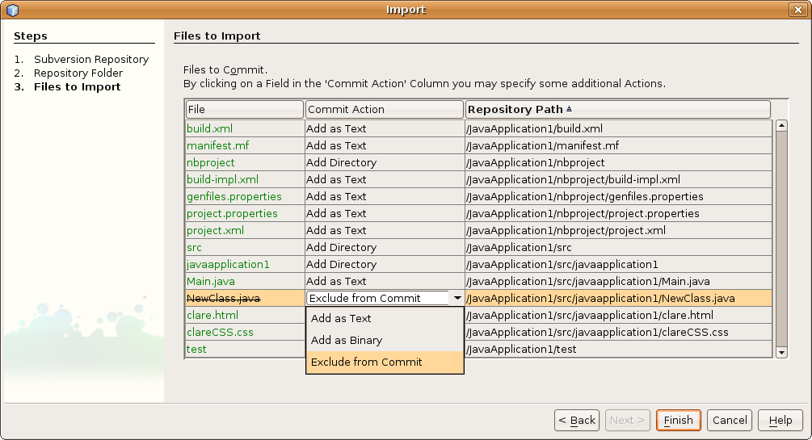Open the Commit Action combo box arrow
The width and height of the screenshot is (812, 440).
(457, 298)
